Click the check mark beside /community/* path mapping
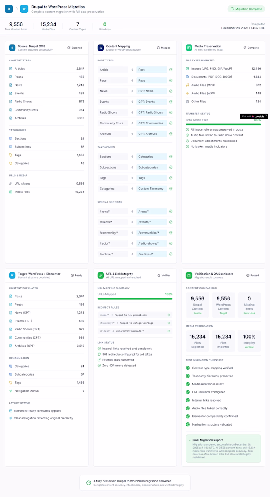Screen dimensions: 270x497 [x=171, y=233]
